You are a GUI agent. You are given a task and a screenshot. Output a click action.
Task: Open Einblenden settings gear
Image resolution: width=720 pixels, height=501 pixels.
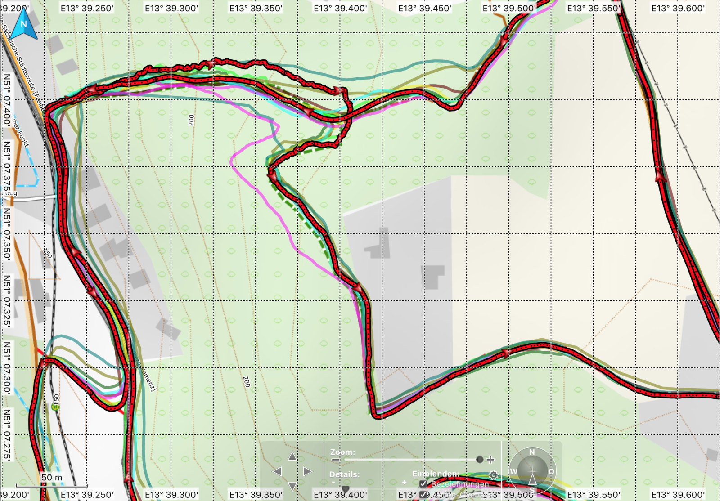point(494,475)
